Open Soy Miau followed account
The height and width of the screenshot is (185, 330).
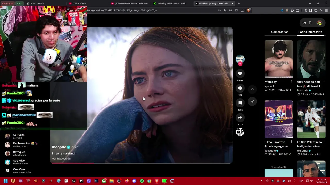point(23,162)
